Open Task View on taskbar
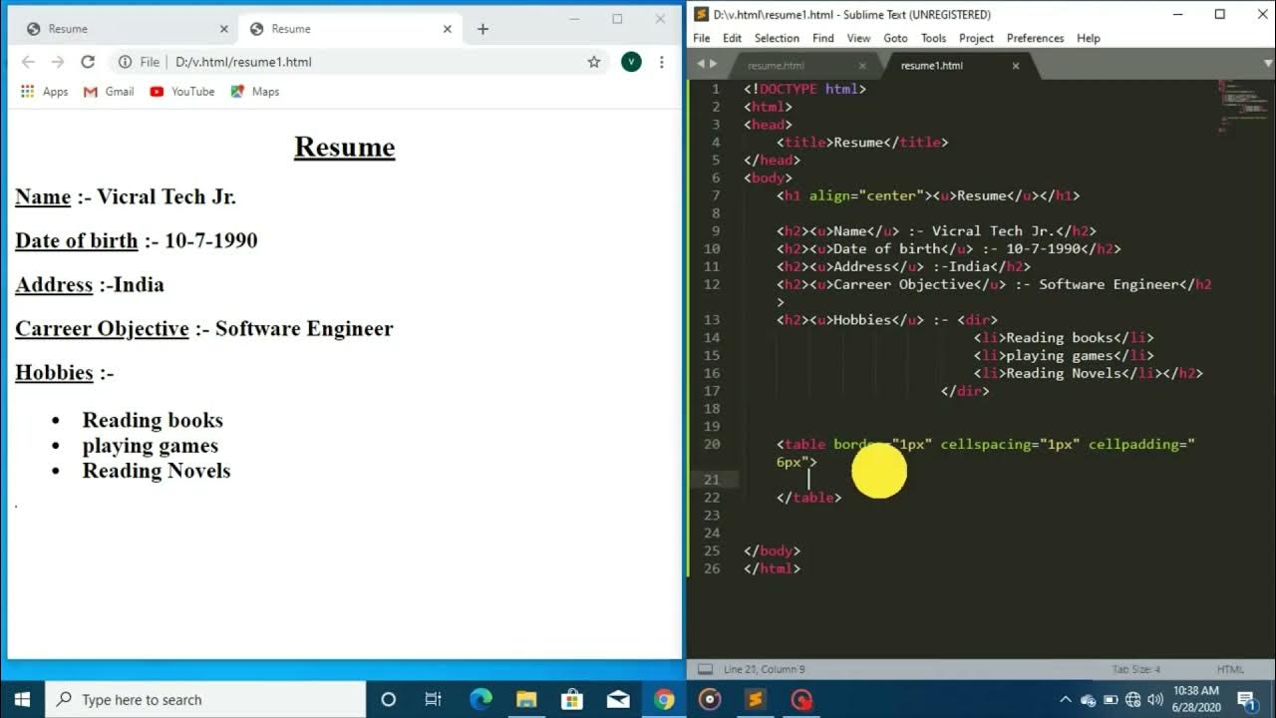The width and height of the screenshot is (1276, 718). [x=434, y=699]
